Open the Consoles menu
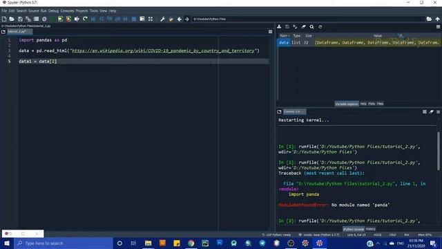442x249 pixels. click(67, 11)
